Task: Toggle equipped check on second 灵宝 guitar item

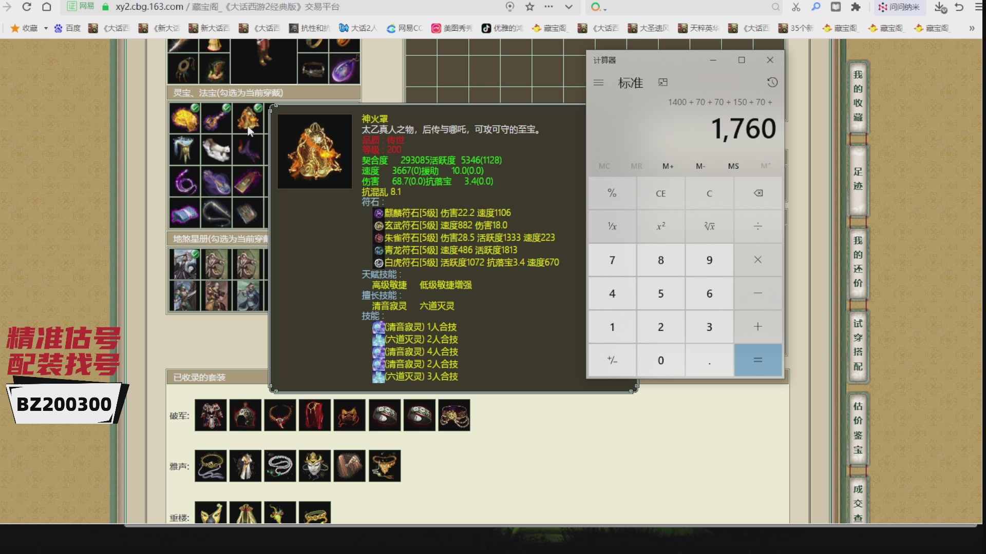Action: (226, 108)
